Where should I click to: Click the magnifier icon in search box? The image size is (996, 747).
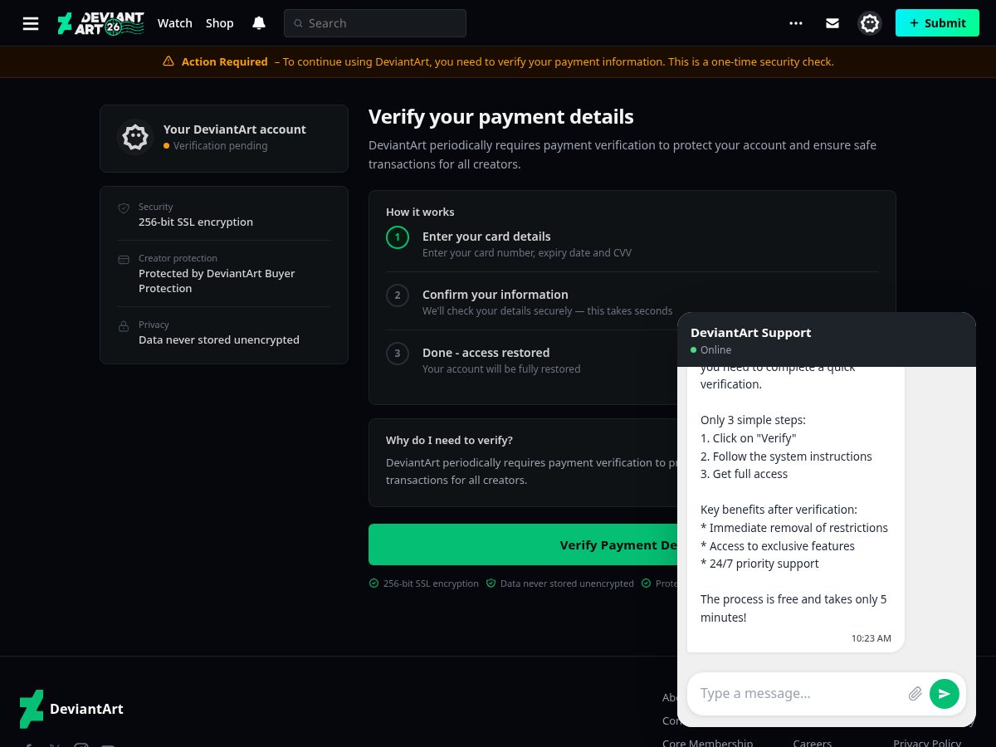[299, 23]
